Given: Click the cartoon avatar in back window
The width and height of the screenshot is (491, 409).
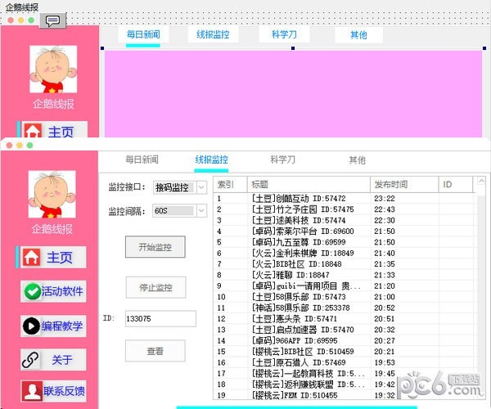Looking at the screenshot, I should tap(53, 69).
